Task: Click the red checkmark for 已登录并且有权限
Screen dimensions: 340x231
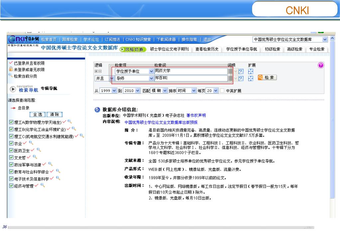Action: [11, 63]
